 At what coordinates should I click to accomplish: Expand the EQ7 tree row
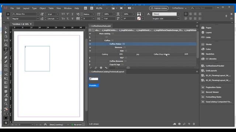[x=90, y=58]
